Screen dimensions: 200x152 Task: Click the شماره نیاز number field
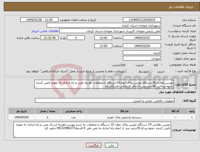(142, 20)
